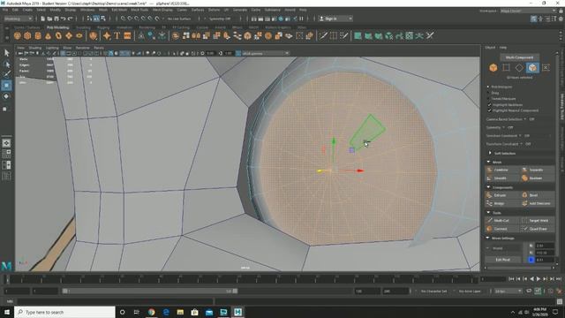Collapse the Tools section
The image size is (565, 318).
coord(488,212)
